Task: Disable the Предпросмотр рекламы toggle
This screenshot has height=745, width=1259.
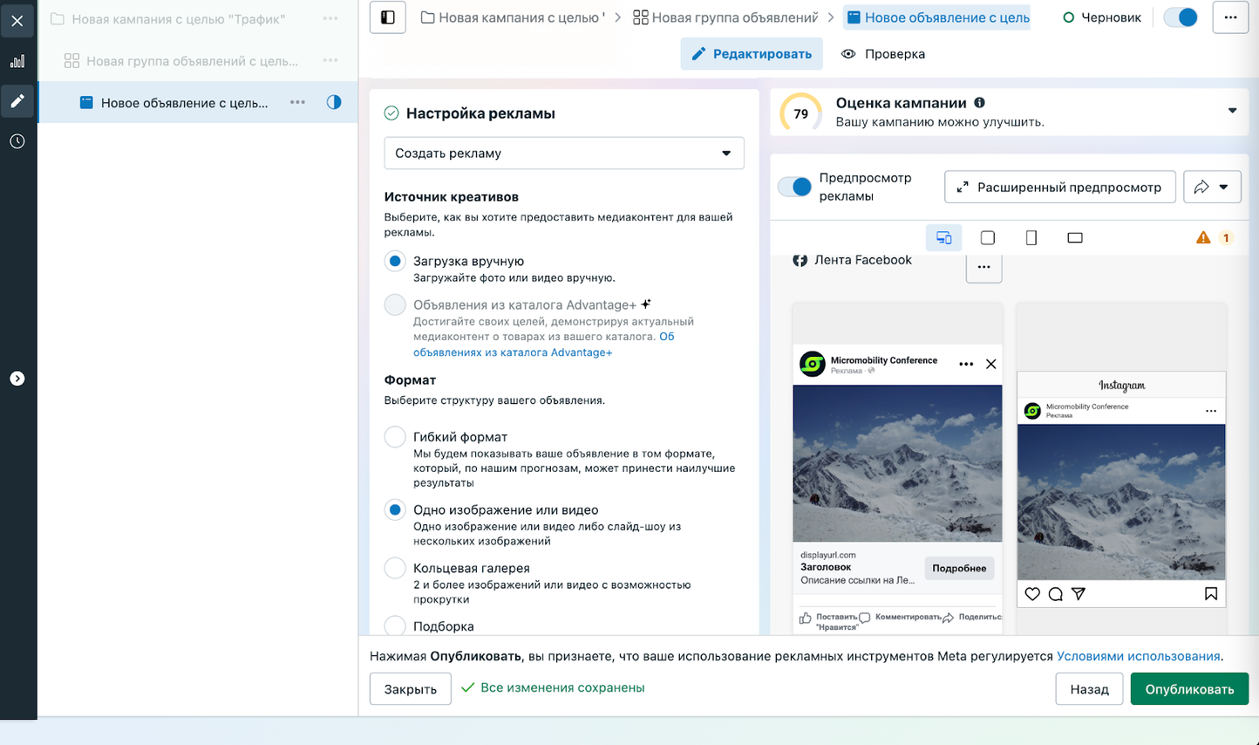Action: [793, 186]
